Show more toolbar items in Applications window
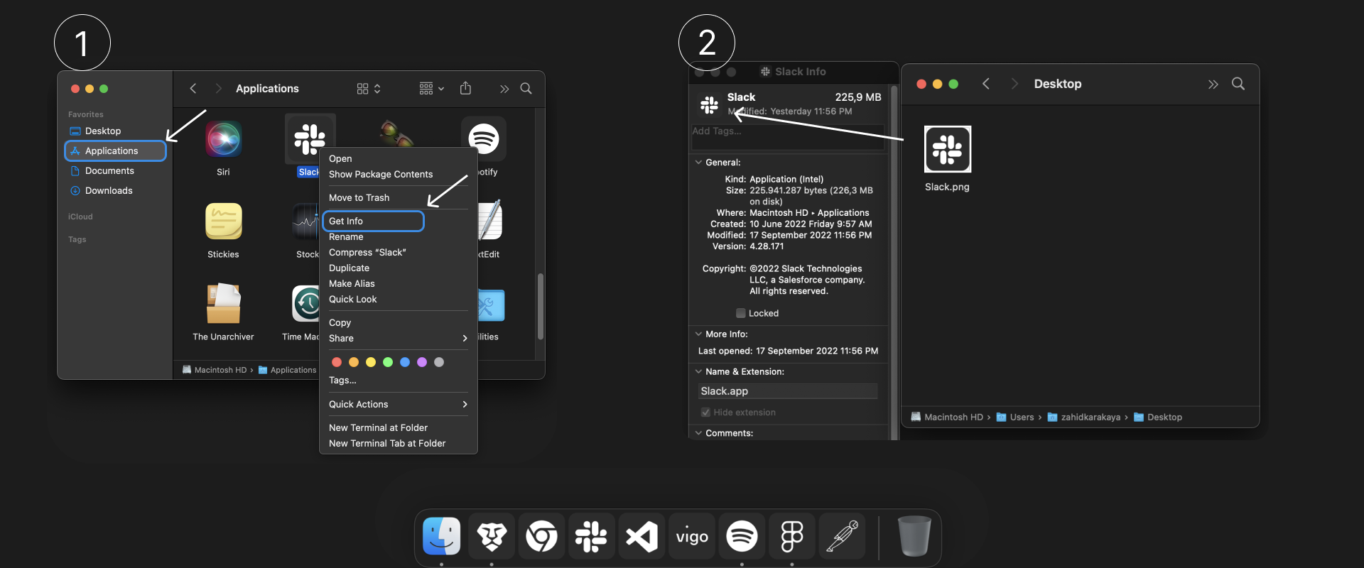This screenshot has width=1364, height=568. (504, 88)
